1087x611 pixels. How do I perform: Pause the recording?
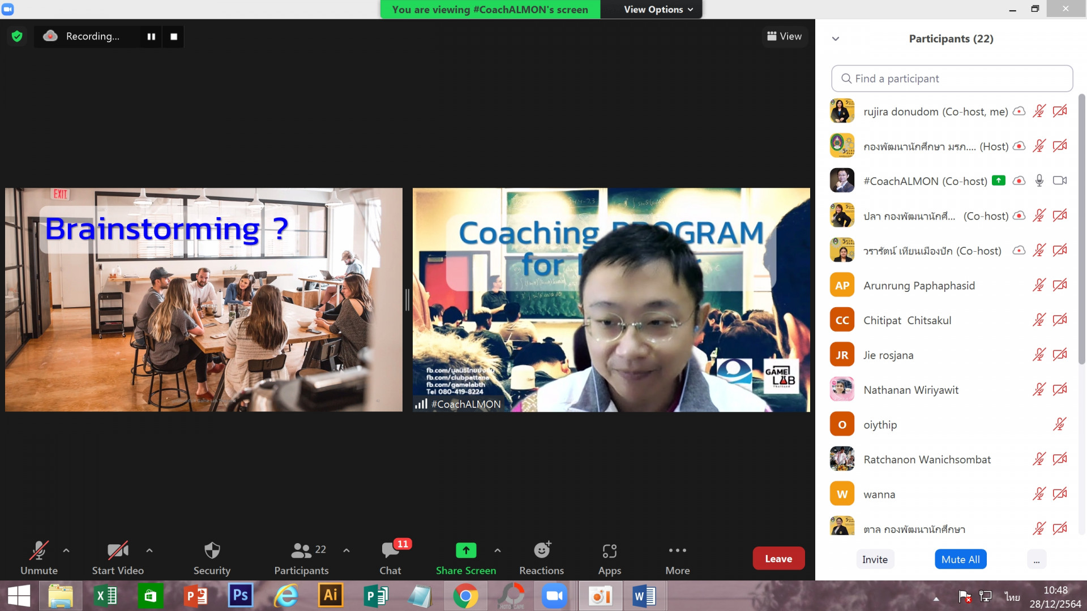coord(151,37)
